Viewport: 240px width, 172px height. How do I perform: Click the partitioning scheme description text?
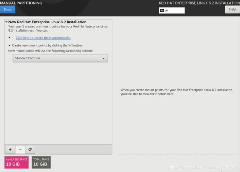[51, 51]
